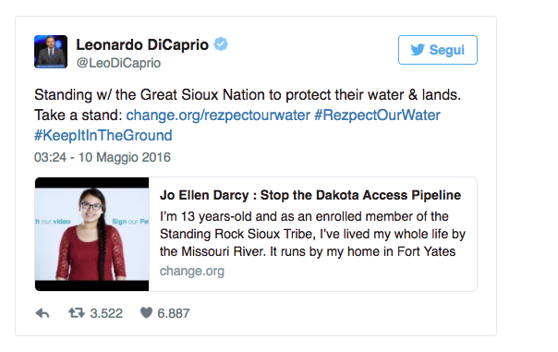Image resolution: width=558 pixels, height=352 pixels.
Task: Open the 03:24 - 10 Maggio 2016 timestamp
Action: (103, 157)
